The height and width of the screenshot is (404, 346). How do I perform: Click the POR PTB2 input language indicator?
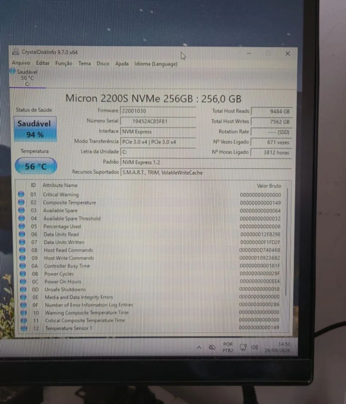(228, 347)
